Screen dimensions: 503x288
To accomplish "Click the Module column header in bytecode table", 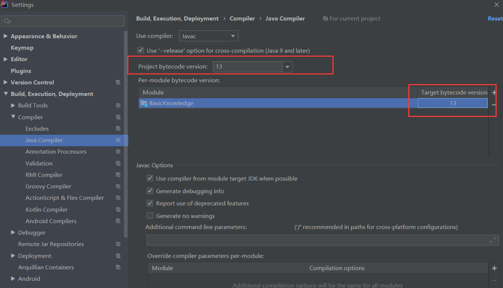I will (278, 93).
